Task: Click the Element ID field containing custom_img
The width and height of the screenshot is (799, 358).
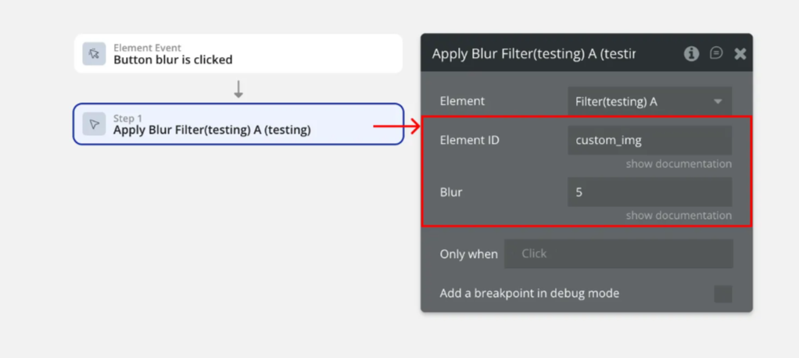Action: [x=649, y=141]
